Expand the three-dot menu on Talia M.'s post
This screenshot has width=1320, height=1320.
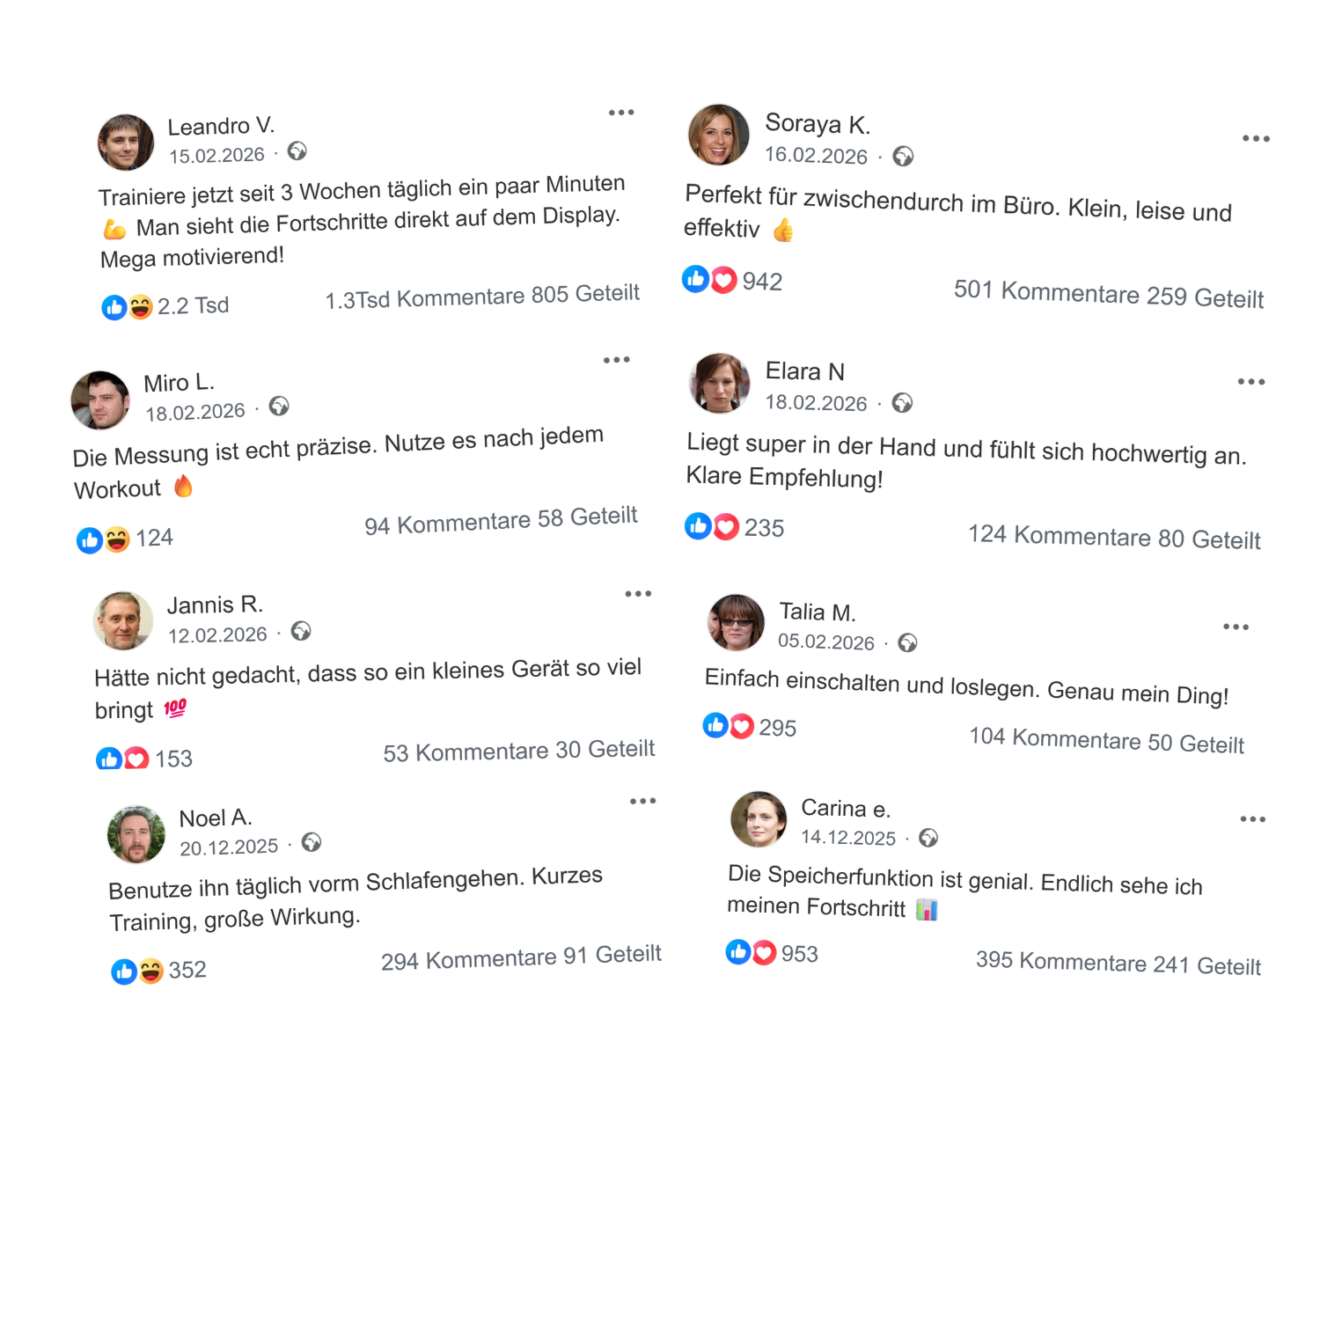(1236, 627)
